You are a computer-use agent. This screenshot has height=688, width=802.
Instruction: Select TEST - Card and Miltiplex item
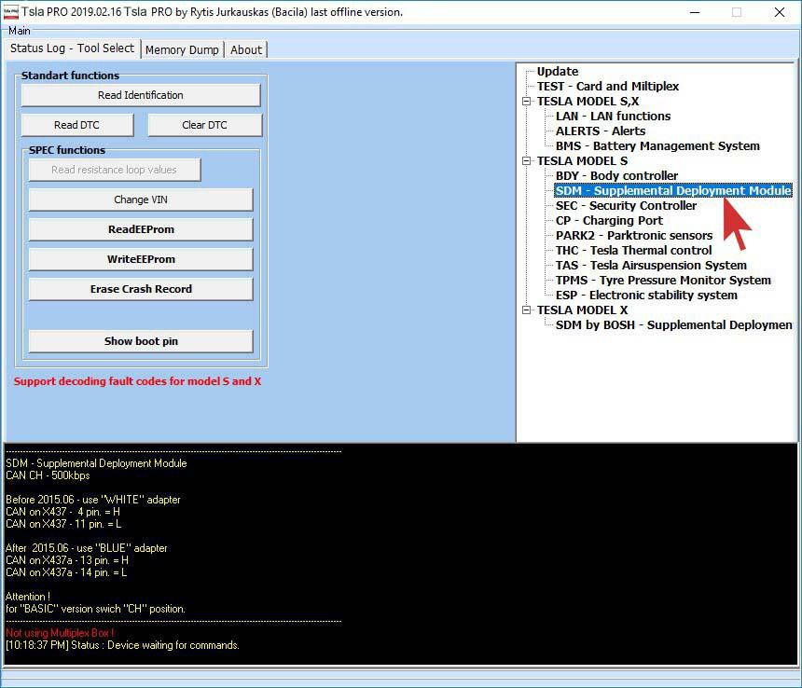pyautogui.click(x=608, y=87)
